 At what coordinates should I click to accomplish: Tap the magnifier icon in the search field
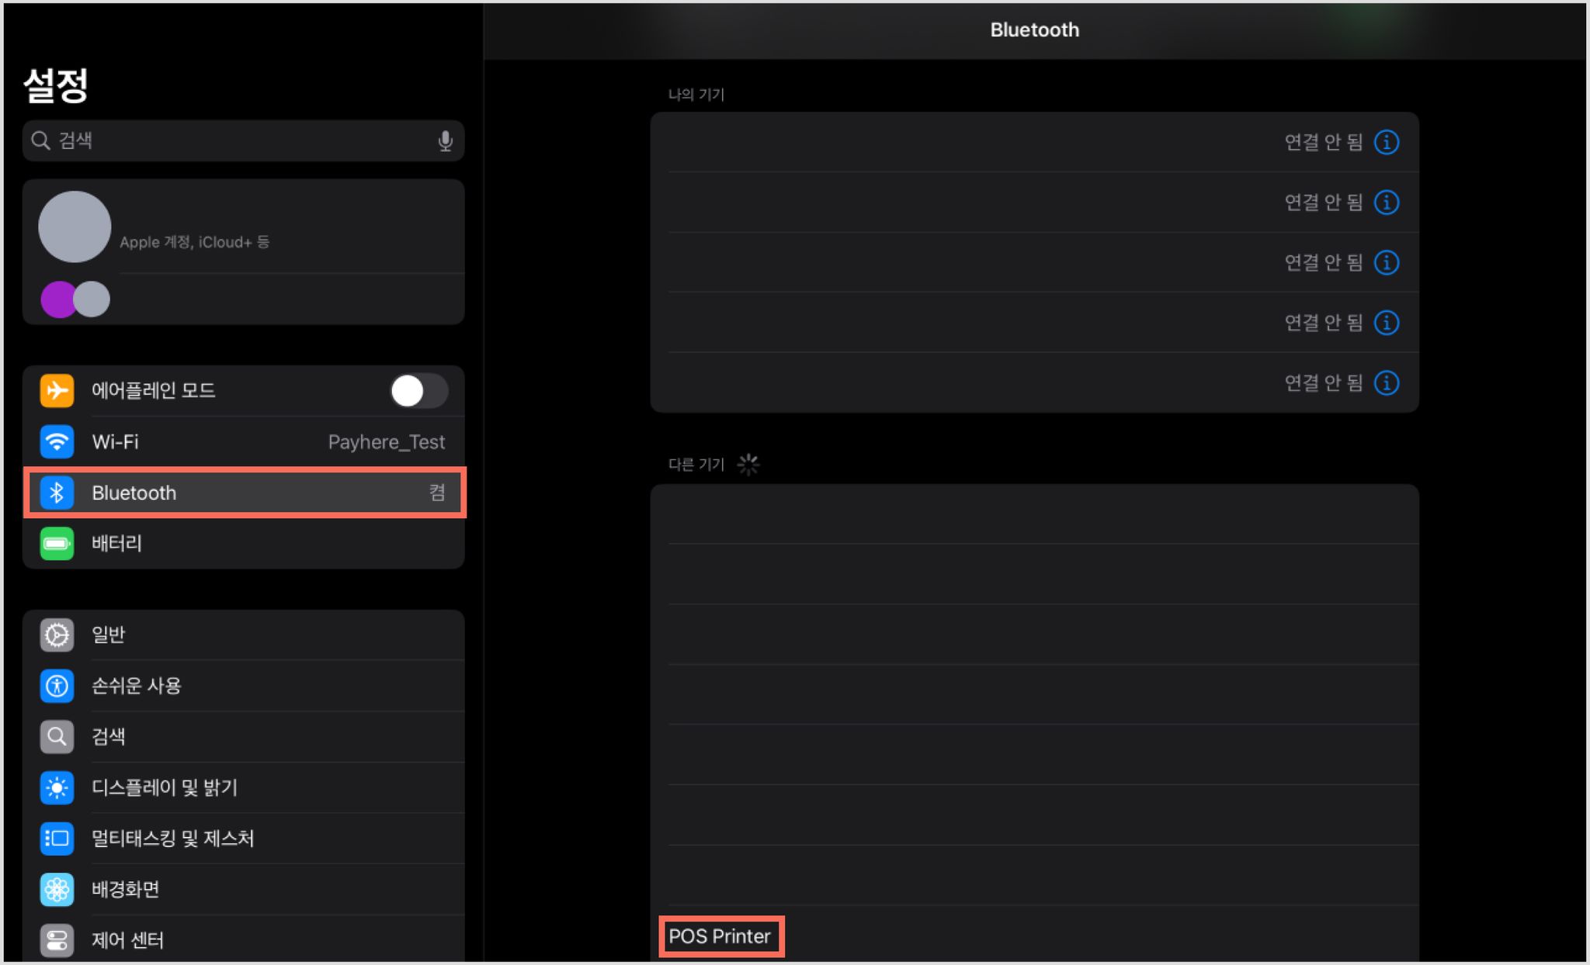click(40, 140)
